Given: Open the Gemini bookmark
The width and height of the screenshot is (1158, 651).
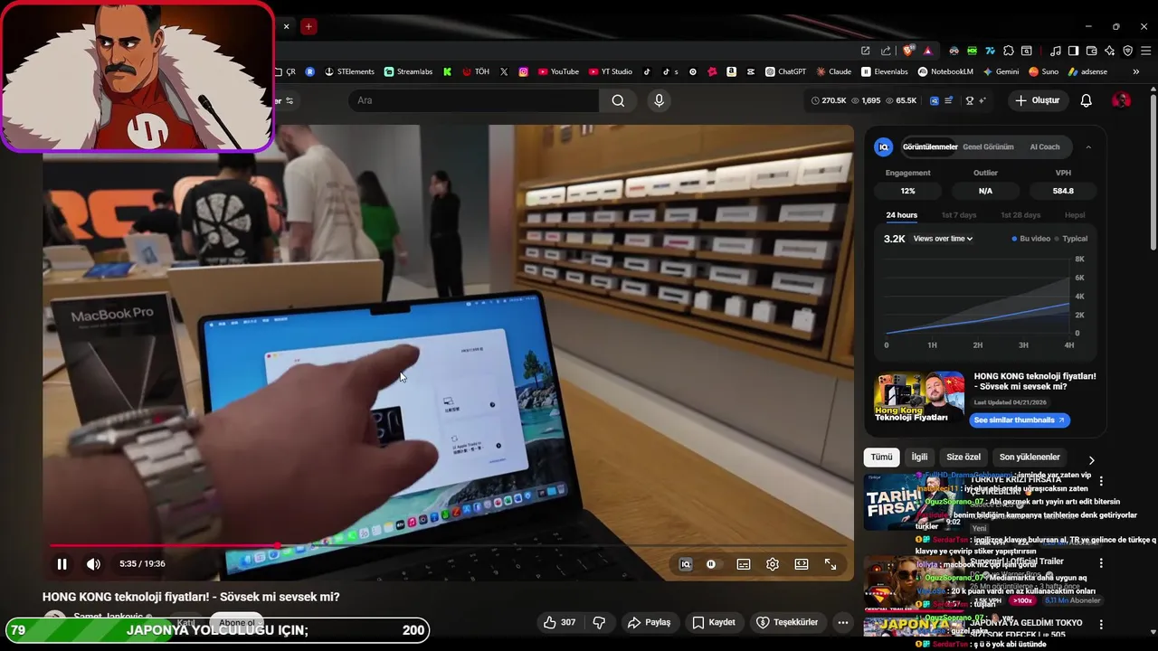Looking at the screenshot, I should (1001, 71).
